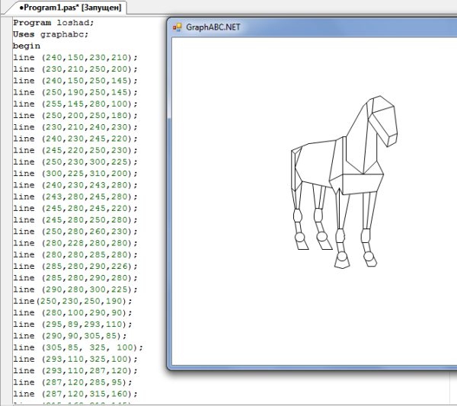Place cursor on 'line (255,145,280,100);'
This screenshot has width=457, height=406.
click(75, 104)
